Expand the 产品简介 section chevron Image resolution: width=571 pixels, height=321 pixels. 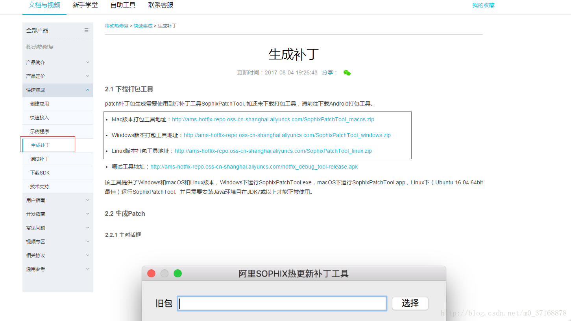(88, 62)
